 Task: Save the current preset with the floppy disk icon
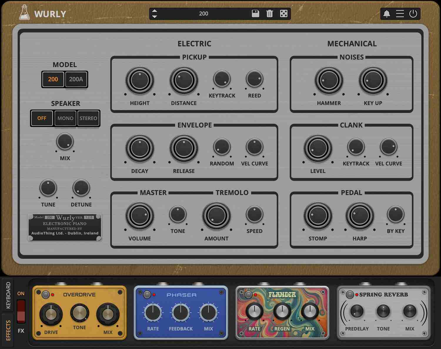255,14
